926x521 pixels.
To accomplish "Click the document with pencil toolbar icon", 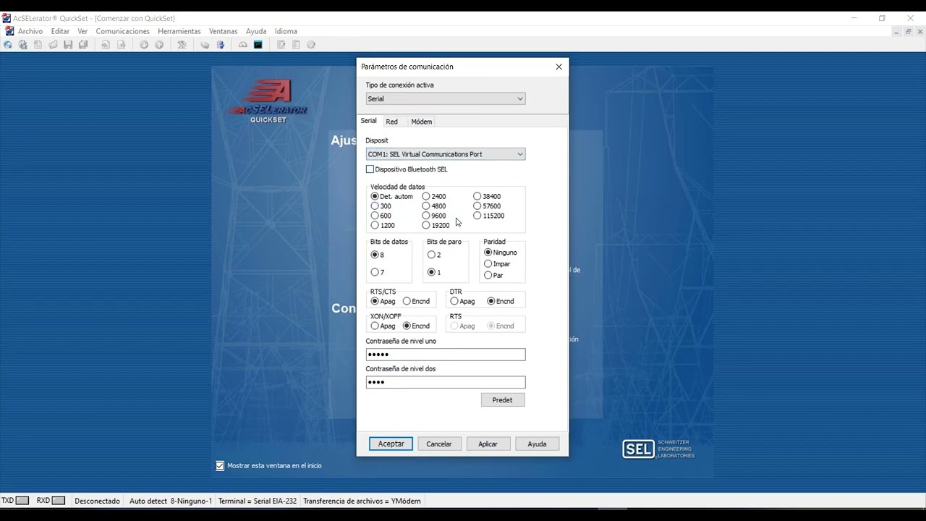I will (x=281, y=45).
